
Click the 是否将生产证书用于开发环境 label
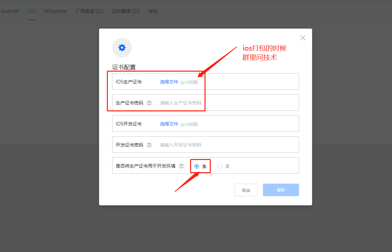tap(146, 166)
